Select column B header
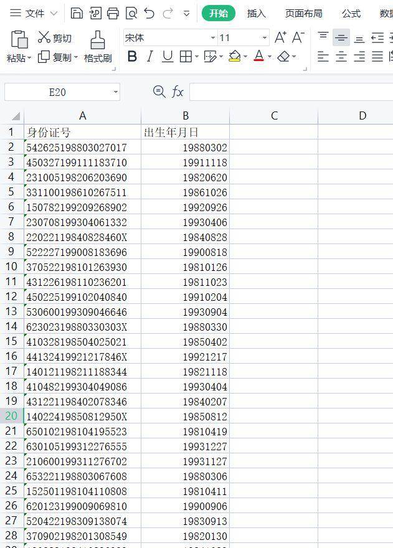This screenshot has width=393, height=548. 185,116
